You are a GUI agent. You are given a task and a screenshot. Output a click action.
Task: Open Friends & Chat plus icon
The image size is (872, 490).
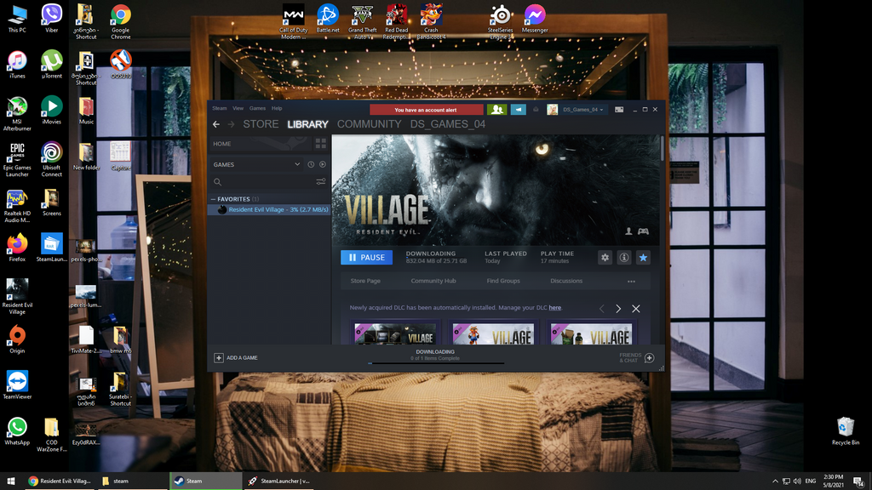[649, 358]
